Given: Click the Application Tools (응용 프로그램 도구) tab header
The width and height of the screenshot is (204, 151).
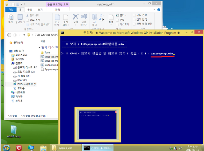Looking at the screenshot, I should click(58, 4).
